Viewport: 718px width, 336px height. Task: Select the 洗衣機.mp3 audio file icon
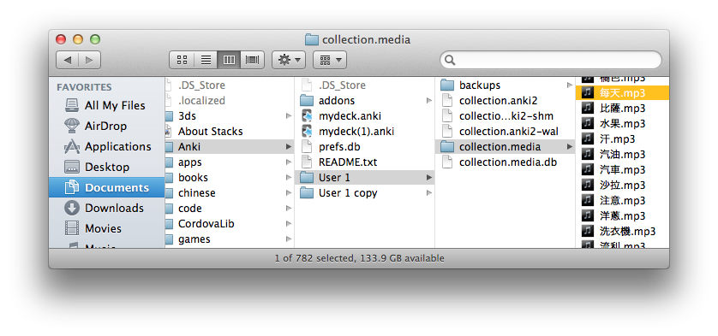coord(588,232)
